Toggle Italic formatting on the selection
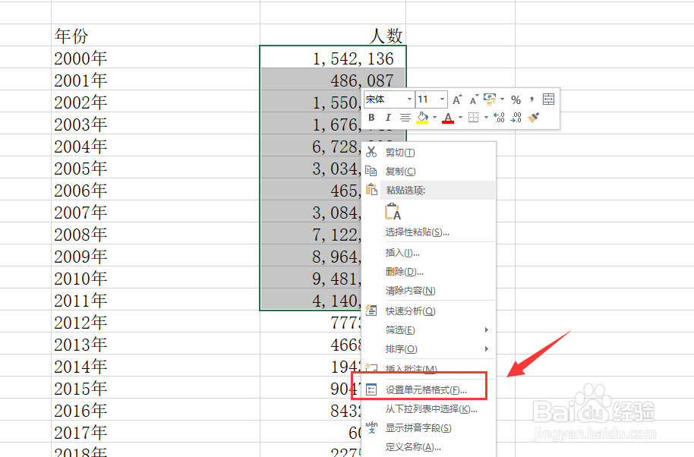 click(x=388, y=117)
